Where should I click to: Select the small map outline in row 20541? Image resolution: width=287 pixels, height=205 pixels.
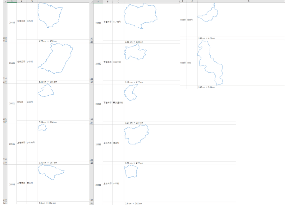tap(42, 127)
